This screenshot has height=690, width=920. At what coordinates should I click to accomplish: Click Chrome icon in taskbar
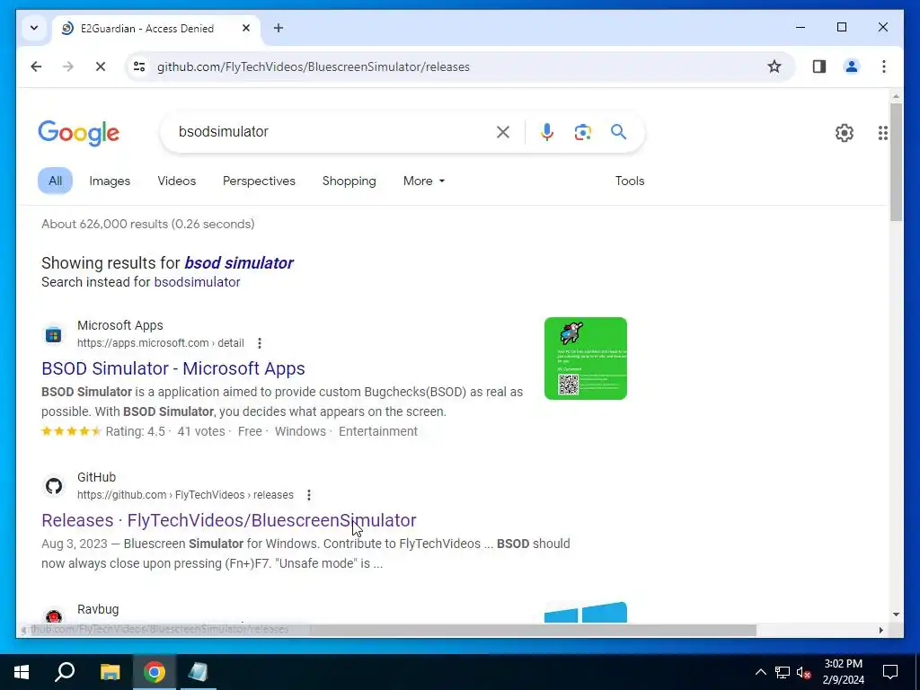(x=155, y=672)
